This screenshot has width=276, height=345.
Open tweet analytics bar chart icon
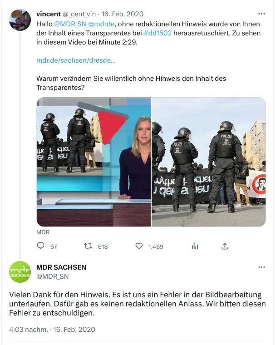click(x=195, y=246)
